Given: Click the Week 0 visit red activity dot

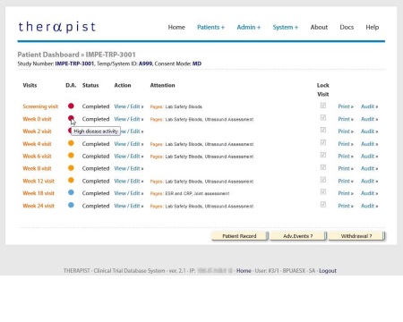Looking at the screenshot, I should pyautogui.click(x=71, y=118).
